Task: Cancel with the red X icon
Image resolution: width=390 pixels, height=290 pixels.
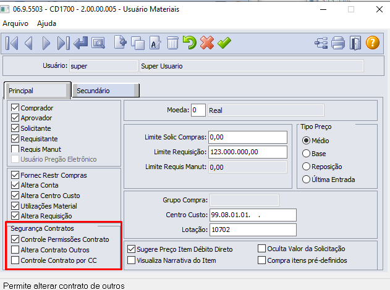Action: click(x=207, y=43)
